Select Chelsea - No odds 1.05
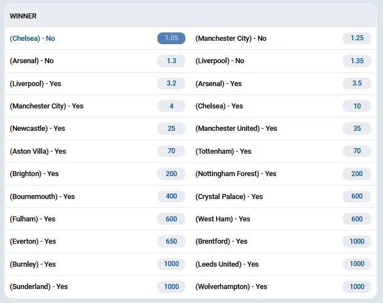The width and height of the screenshot is (383, 303). (x=171, y=38)
